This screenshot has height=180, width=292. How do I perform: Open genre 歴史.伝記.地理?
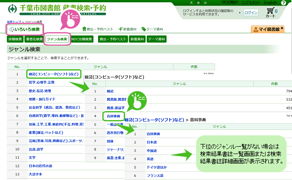[x=40, y=91]
